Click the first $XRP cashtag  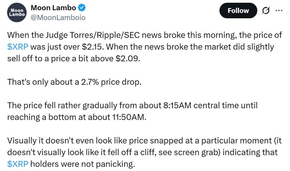[x=19, y=47]
